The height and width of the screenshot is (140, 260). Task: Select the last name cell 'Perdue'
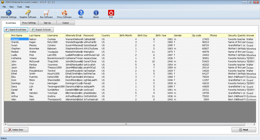click(x=38, y=65)
